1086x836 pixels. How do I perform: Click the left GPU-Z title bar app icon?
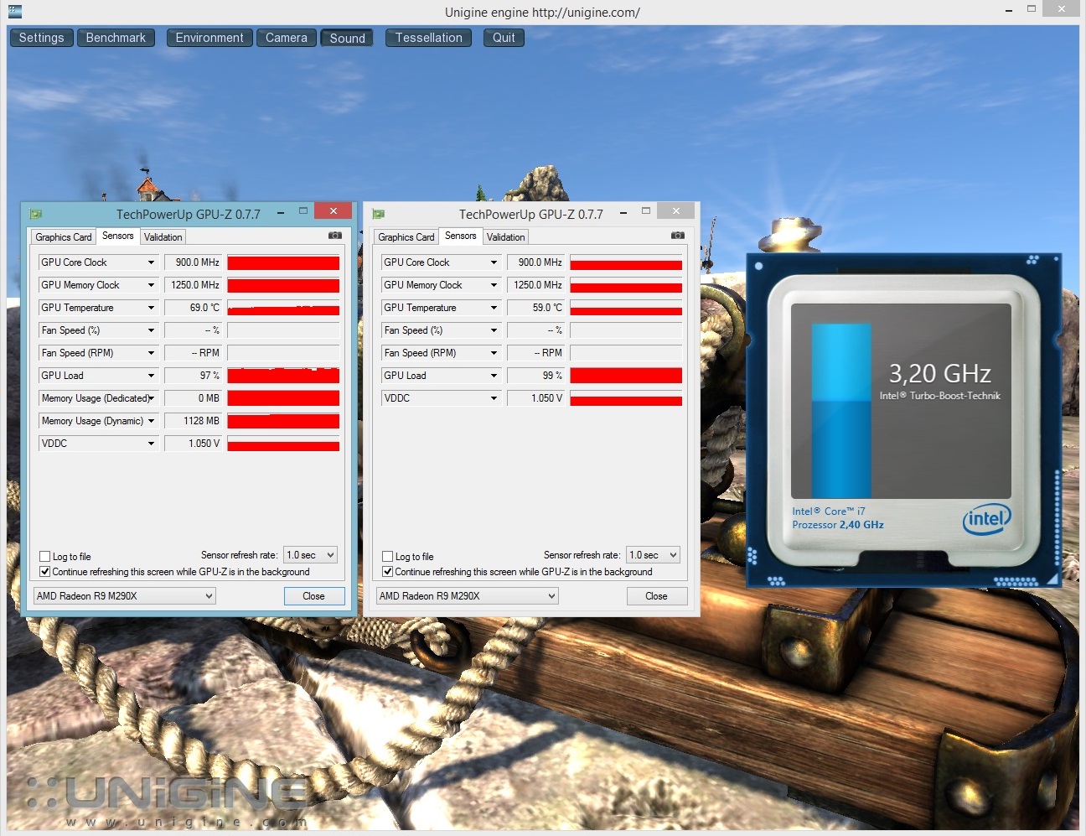[36, 214]
